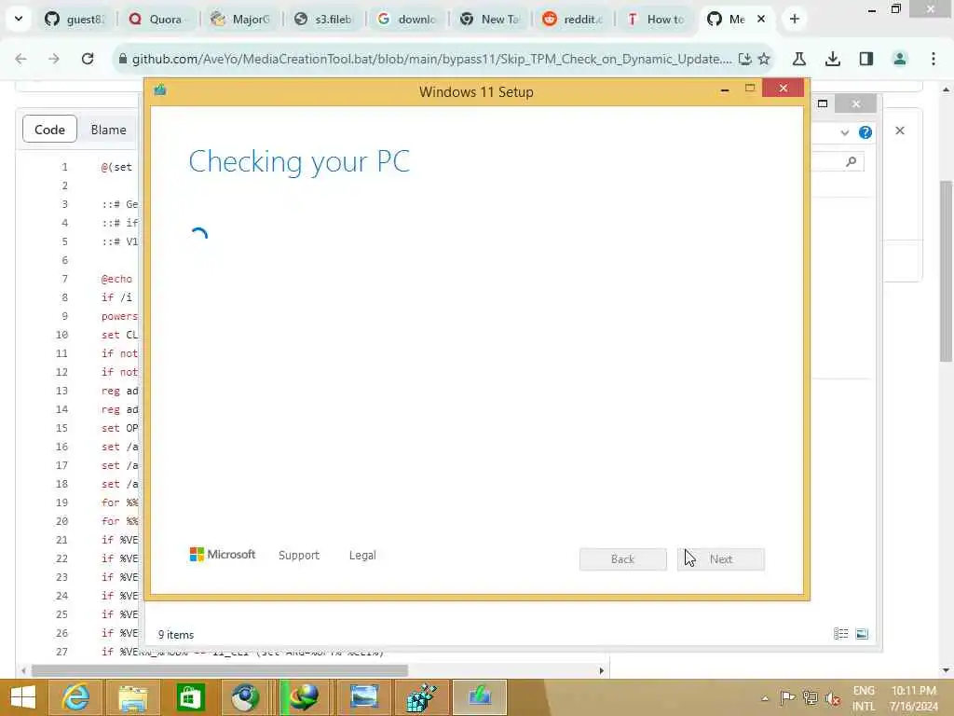Switch to the Google downlo tab
954x716 pixels.
click(406, 19)
